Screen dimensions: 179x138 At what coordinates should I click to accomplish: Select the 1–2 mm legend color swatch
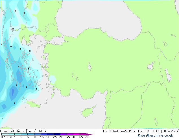tap(18, 134)
